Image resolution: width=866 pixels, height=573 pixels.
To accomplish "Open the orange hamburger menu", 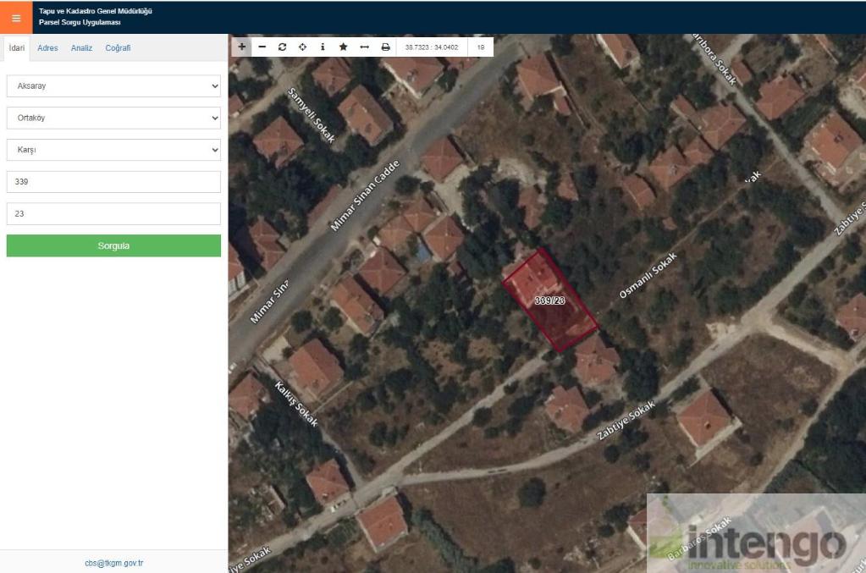I will point(16,18).
